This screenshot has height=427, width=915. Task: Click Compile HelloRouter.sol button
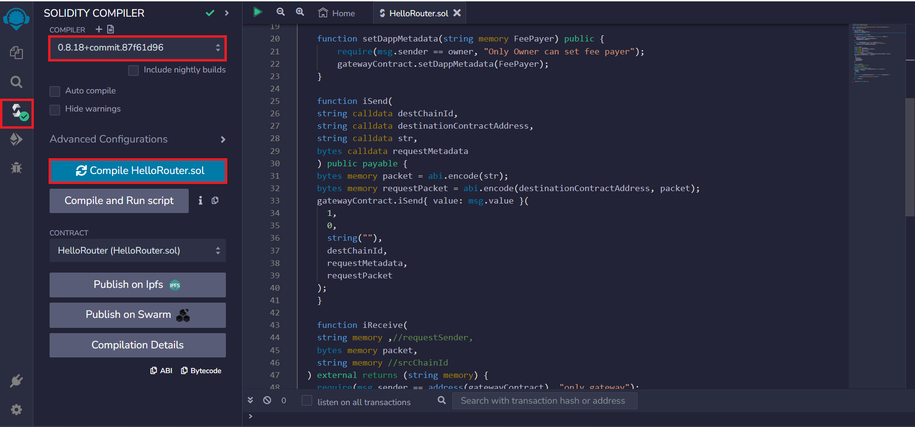click(138, 171)
